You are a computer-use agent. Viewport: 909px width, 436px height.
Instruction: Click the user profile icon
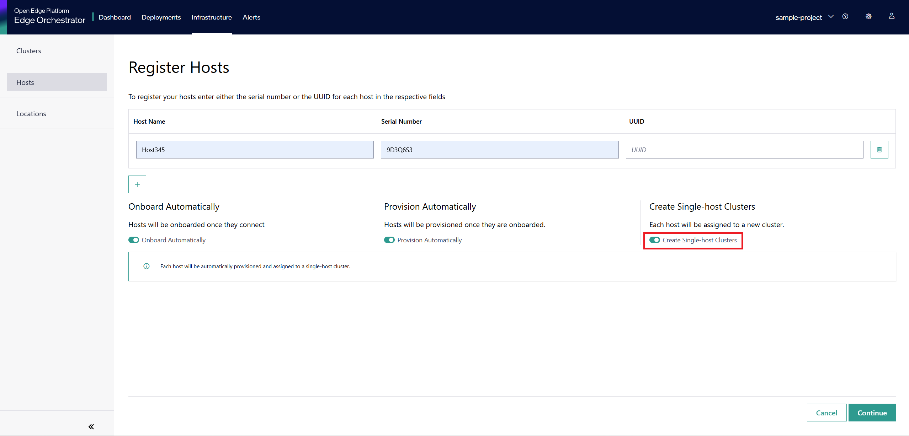tap(892, 17)
